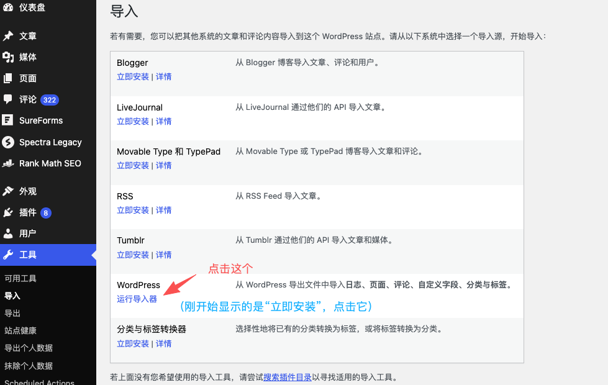
Task: Click the media icon beside 媒体
Action: point(7,57)
